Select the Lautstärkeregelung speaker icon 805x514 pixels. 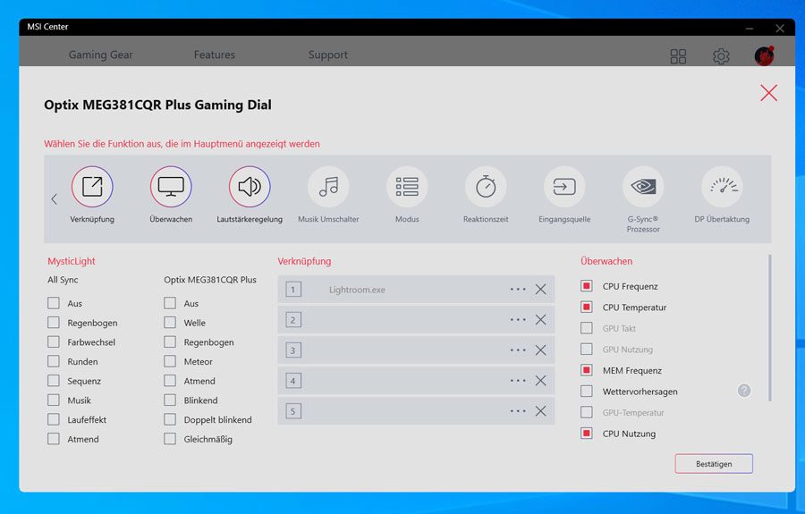pyautogui.click(x=250, y=187)
